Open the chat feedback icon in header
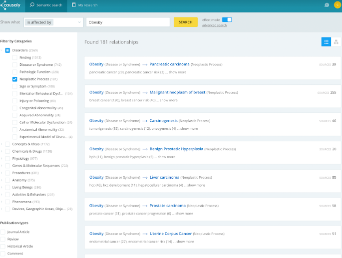Viewport: 342px width, 258px height. click(327, 5)
